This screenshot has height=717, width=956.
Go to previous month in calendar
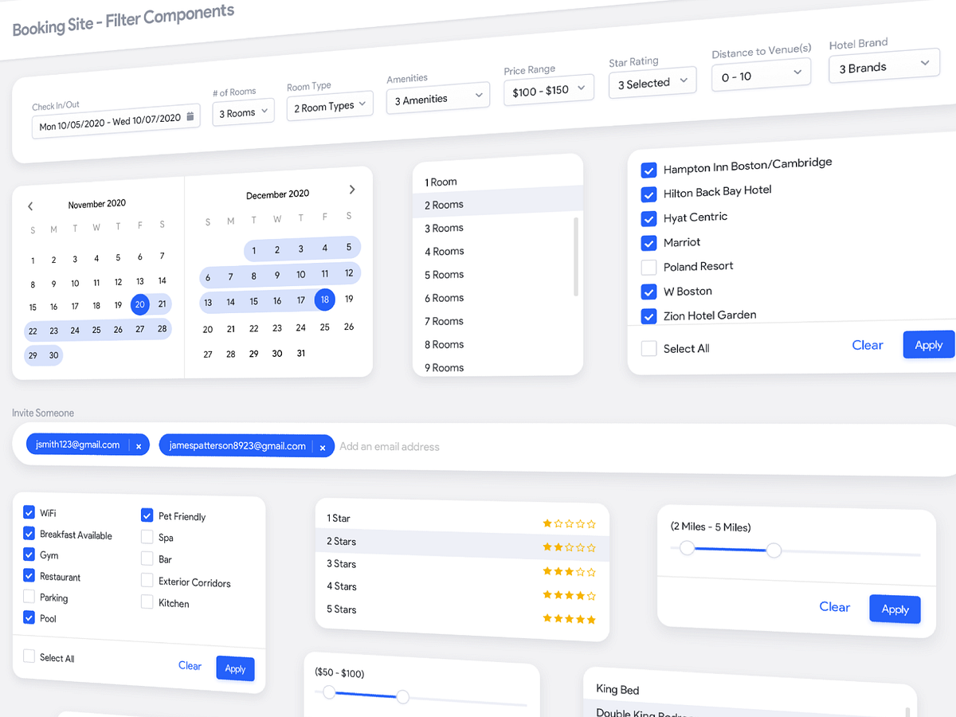pyautogui.click(x=30, y=206)
